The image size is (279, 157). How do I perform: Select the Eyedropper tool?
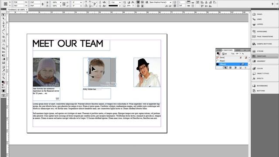click(x=3, y=71)
